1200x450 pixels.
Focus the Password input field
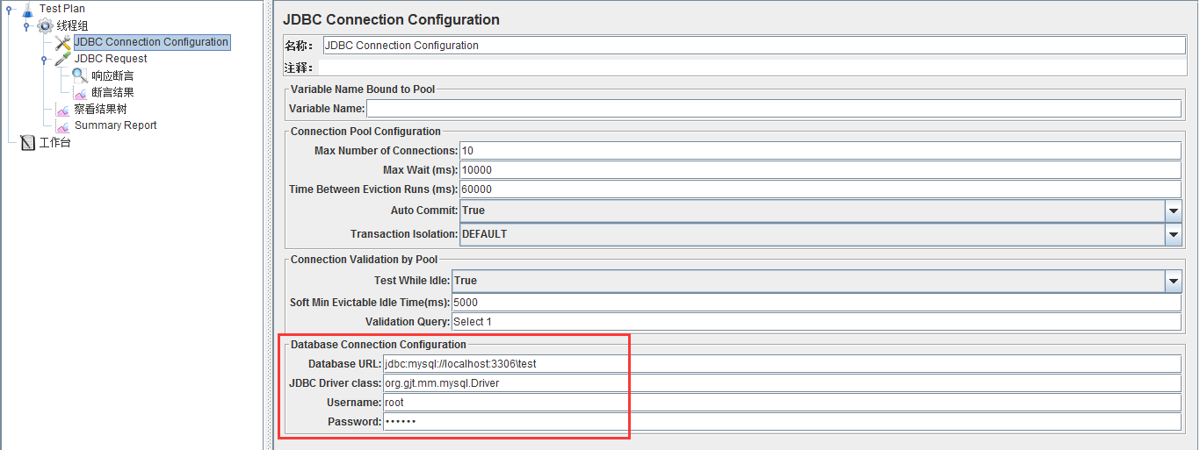pyautogui.click(x=782, y=422)
